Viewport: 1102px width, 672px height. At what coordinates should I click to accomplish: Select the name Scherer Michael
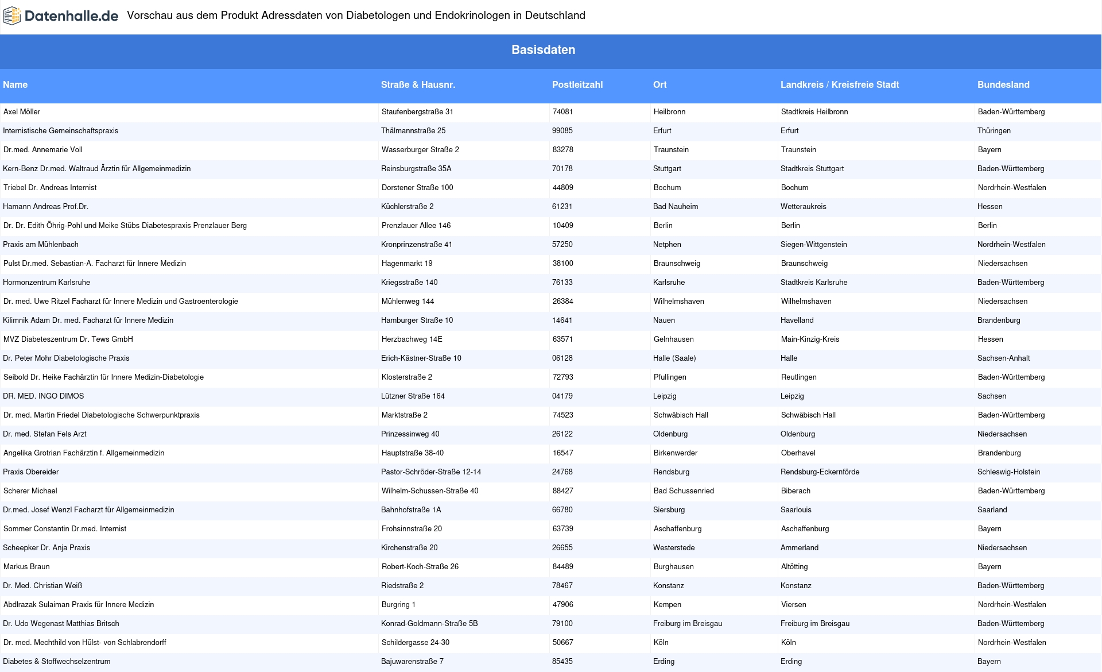tap(30, 491)
